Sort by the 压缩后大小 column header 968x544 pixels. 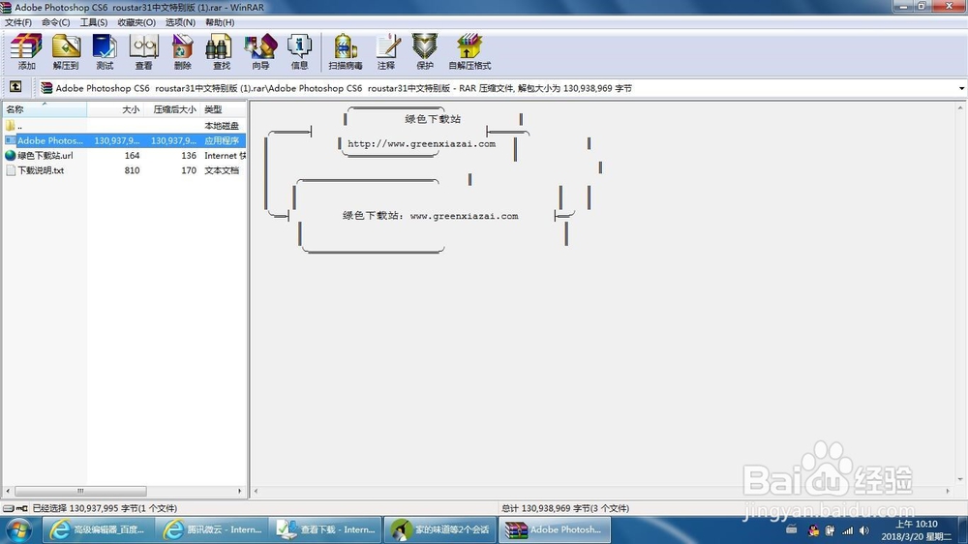tap(171, 109)
